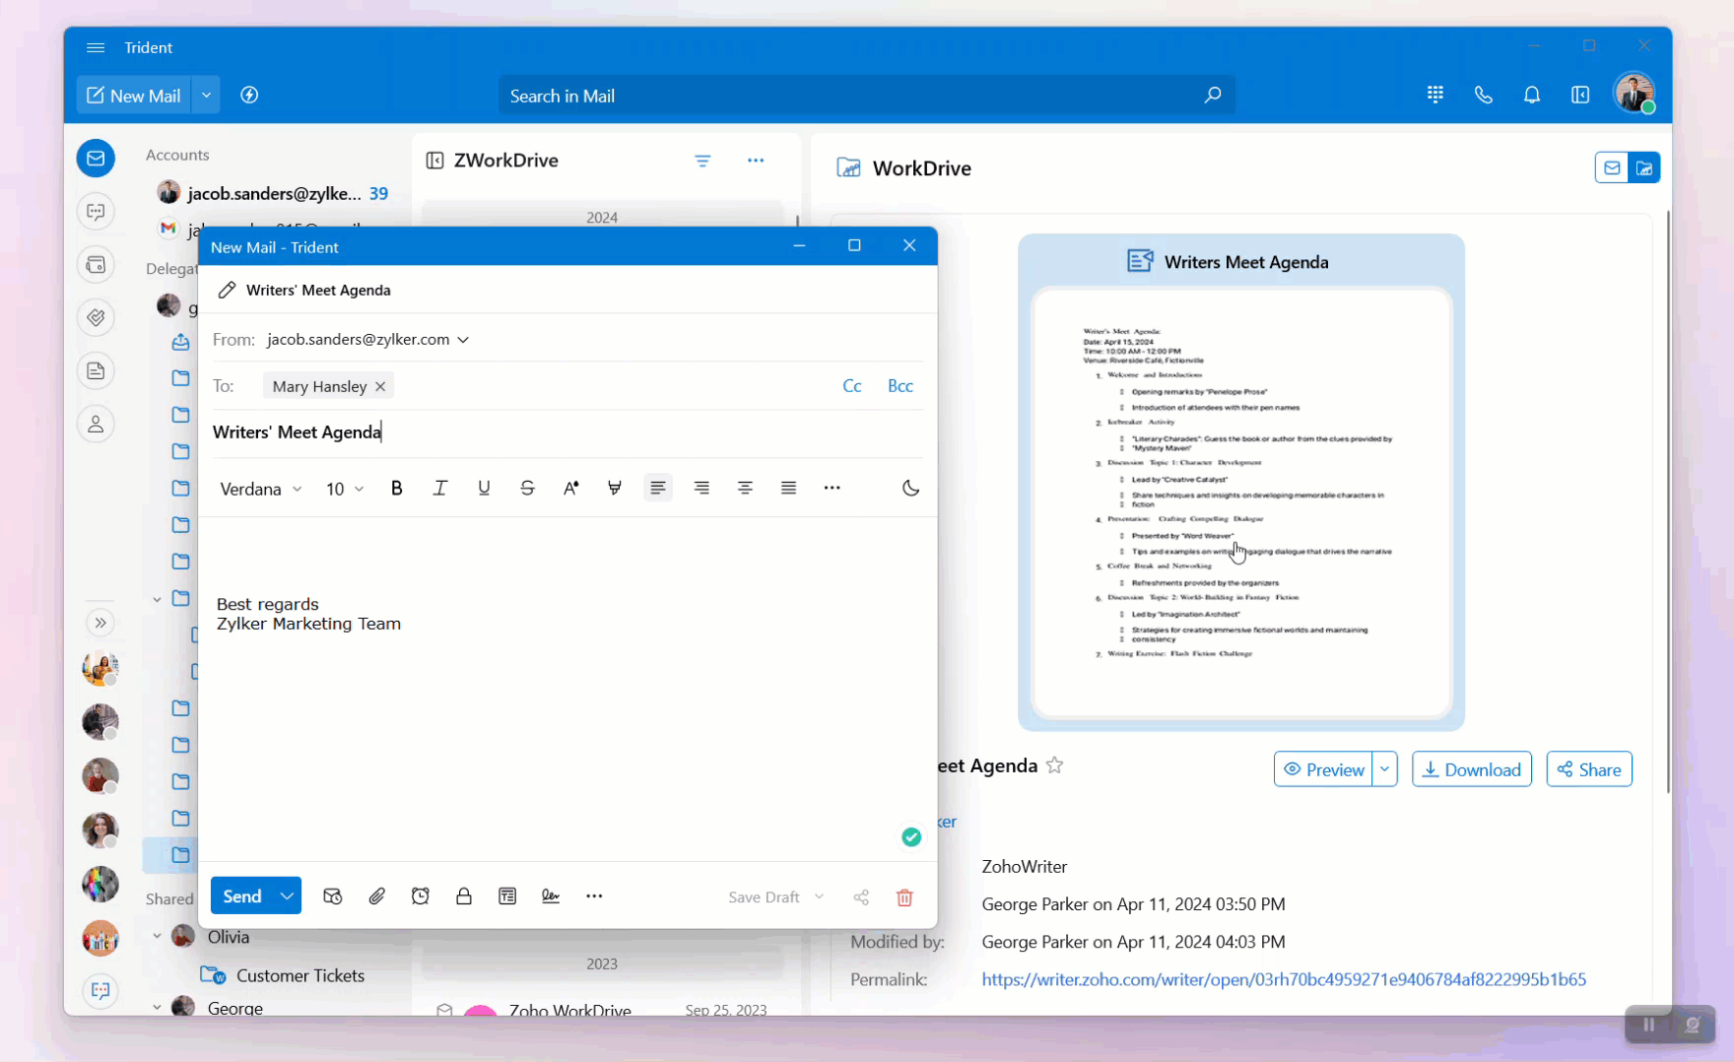Click the Share button for the file
Viewport: 1734px width, 1062px height.
pyautogui.click(x=1589, y=769)
